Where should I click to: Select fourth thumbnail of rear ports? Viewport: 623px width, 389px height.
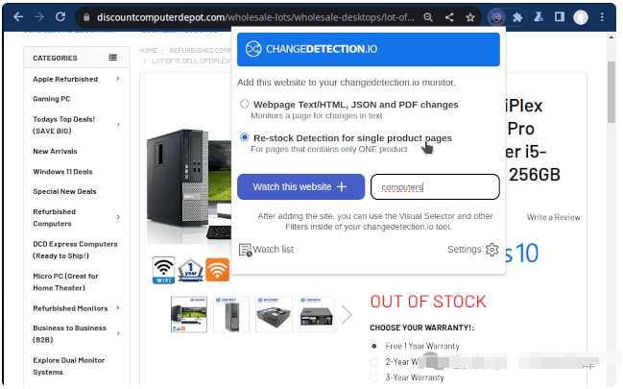coord(316,314)
